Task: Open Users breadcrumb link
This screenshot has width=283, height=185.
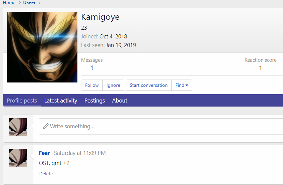Action: 29,3
